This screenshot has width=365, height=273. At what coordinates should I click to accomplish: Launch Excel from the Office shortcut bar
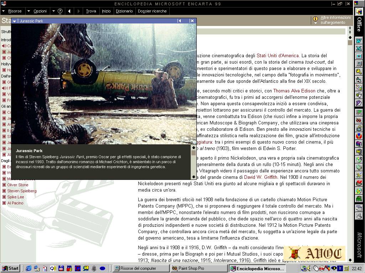(x=359, y=48)
